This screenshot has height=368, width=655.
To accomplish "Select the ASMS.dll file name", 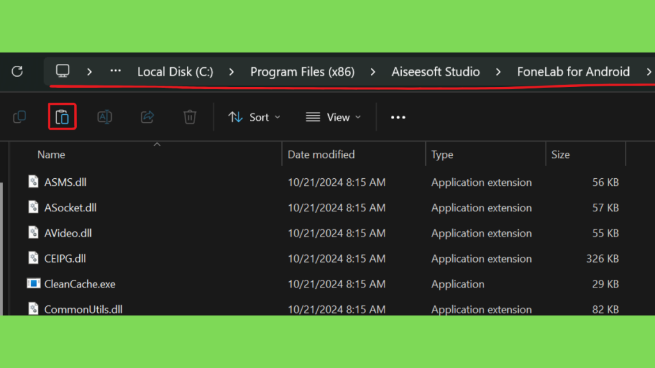I will [65, 182].
